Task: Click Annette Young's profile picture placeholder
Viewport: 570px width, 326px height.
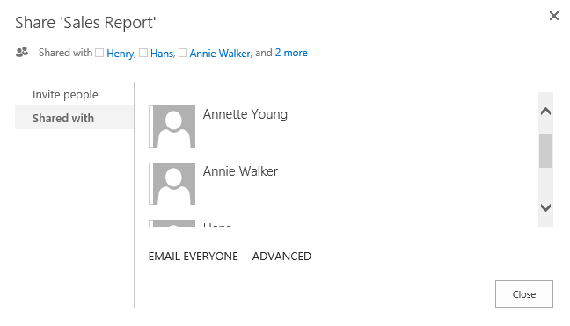Action: click(174, 127)
